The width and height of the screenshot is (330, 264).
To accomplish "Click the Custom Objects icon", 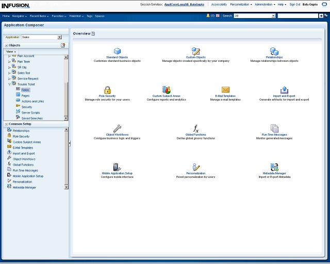I will 195,51.
